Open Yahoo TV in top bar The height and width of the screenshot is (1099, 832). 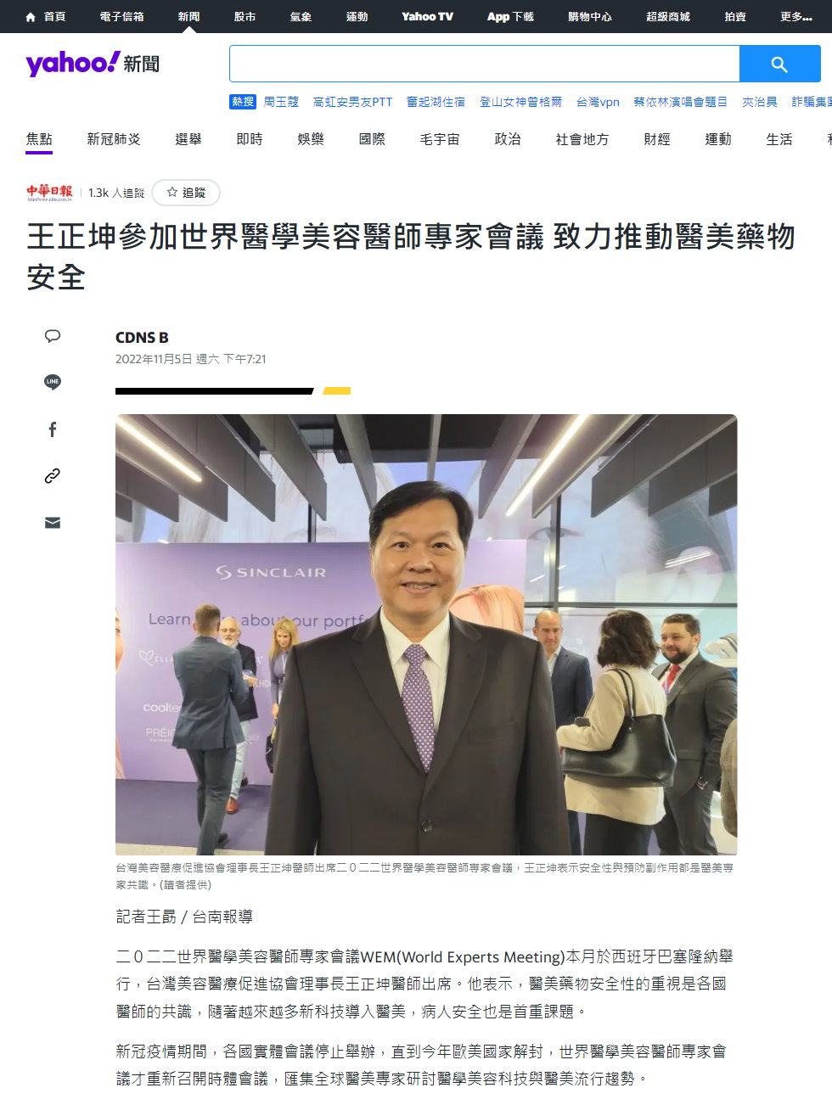[427, 16]
